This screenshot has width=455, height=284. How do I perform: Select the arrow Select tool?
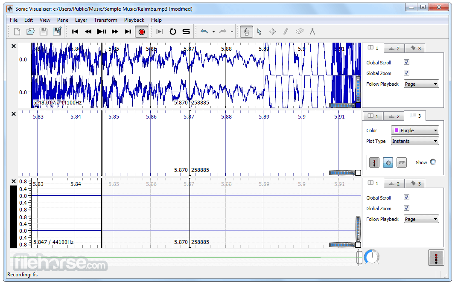click(260, 32)
